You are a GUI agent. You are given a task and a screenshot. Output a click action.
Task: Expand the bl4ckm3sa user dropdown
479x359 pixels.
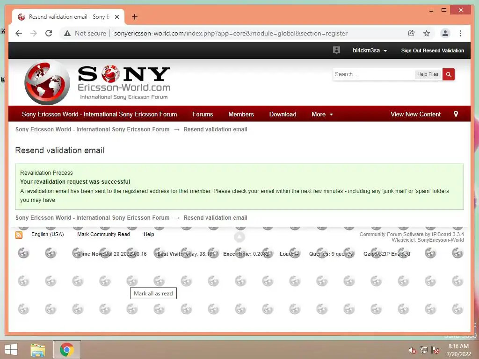[x=370, y=50]
